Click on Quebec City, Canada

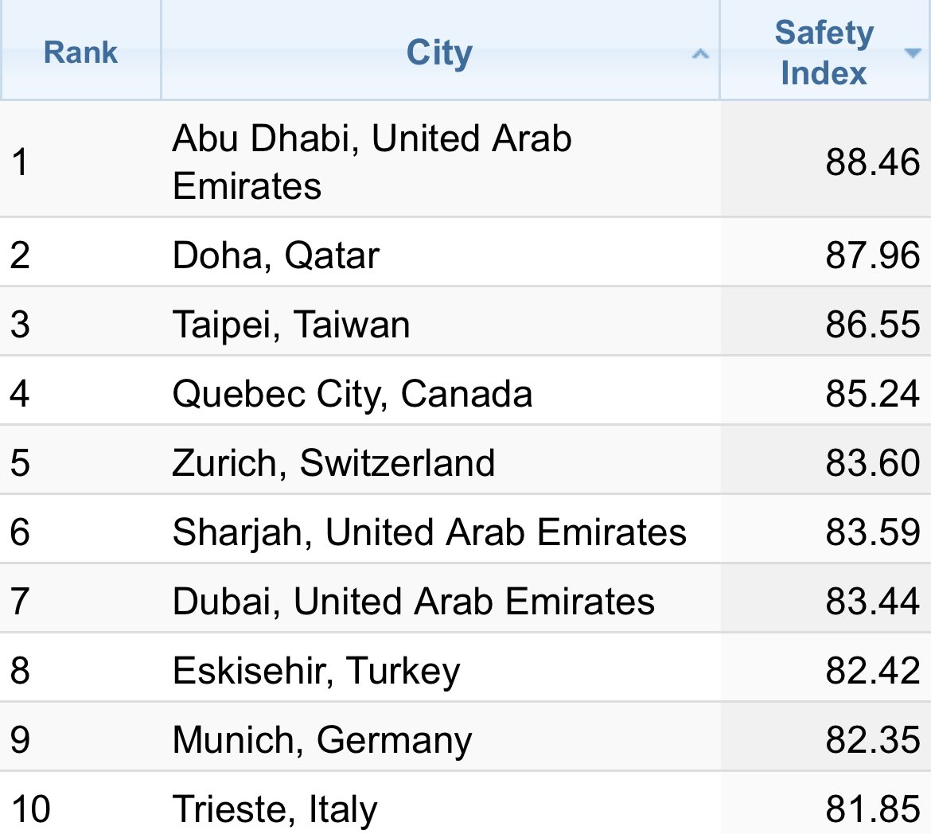(x=353, y=394)
